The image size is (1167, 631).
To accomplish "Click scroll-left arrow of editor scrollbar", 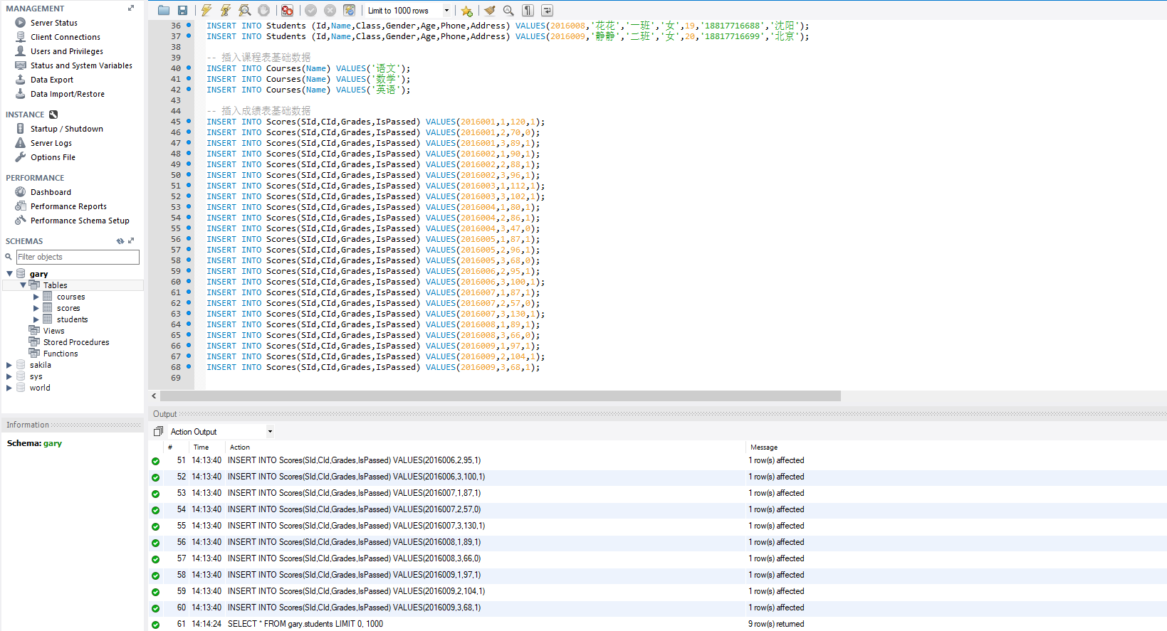I will [x=154, y=396].
